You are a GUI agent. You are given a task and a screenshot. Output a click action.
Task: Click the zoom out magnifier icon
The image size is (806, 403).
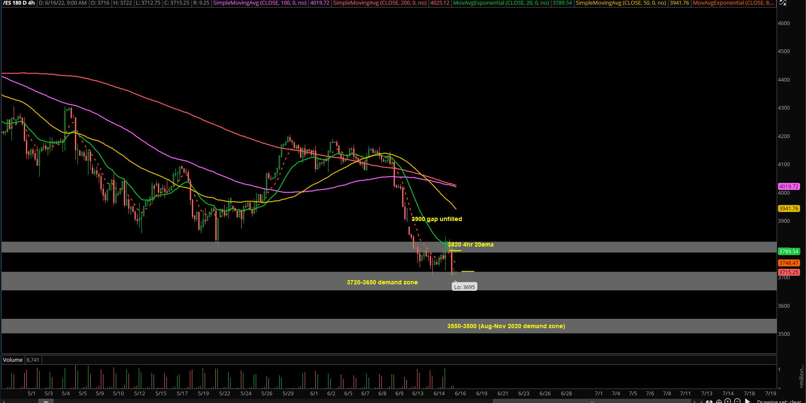click(737, 401)
